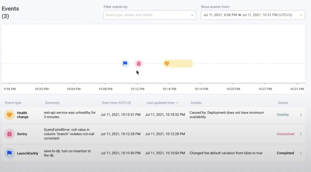Click the Event type column header
311x172 pixels.
click(13, 103)
